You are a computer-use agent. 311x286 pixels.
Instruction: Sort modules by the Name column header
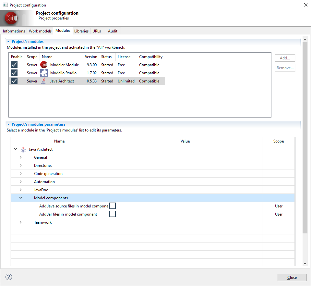point(61,57)
